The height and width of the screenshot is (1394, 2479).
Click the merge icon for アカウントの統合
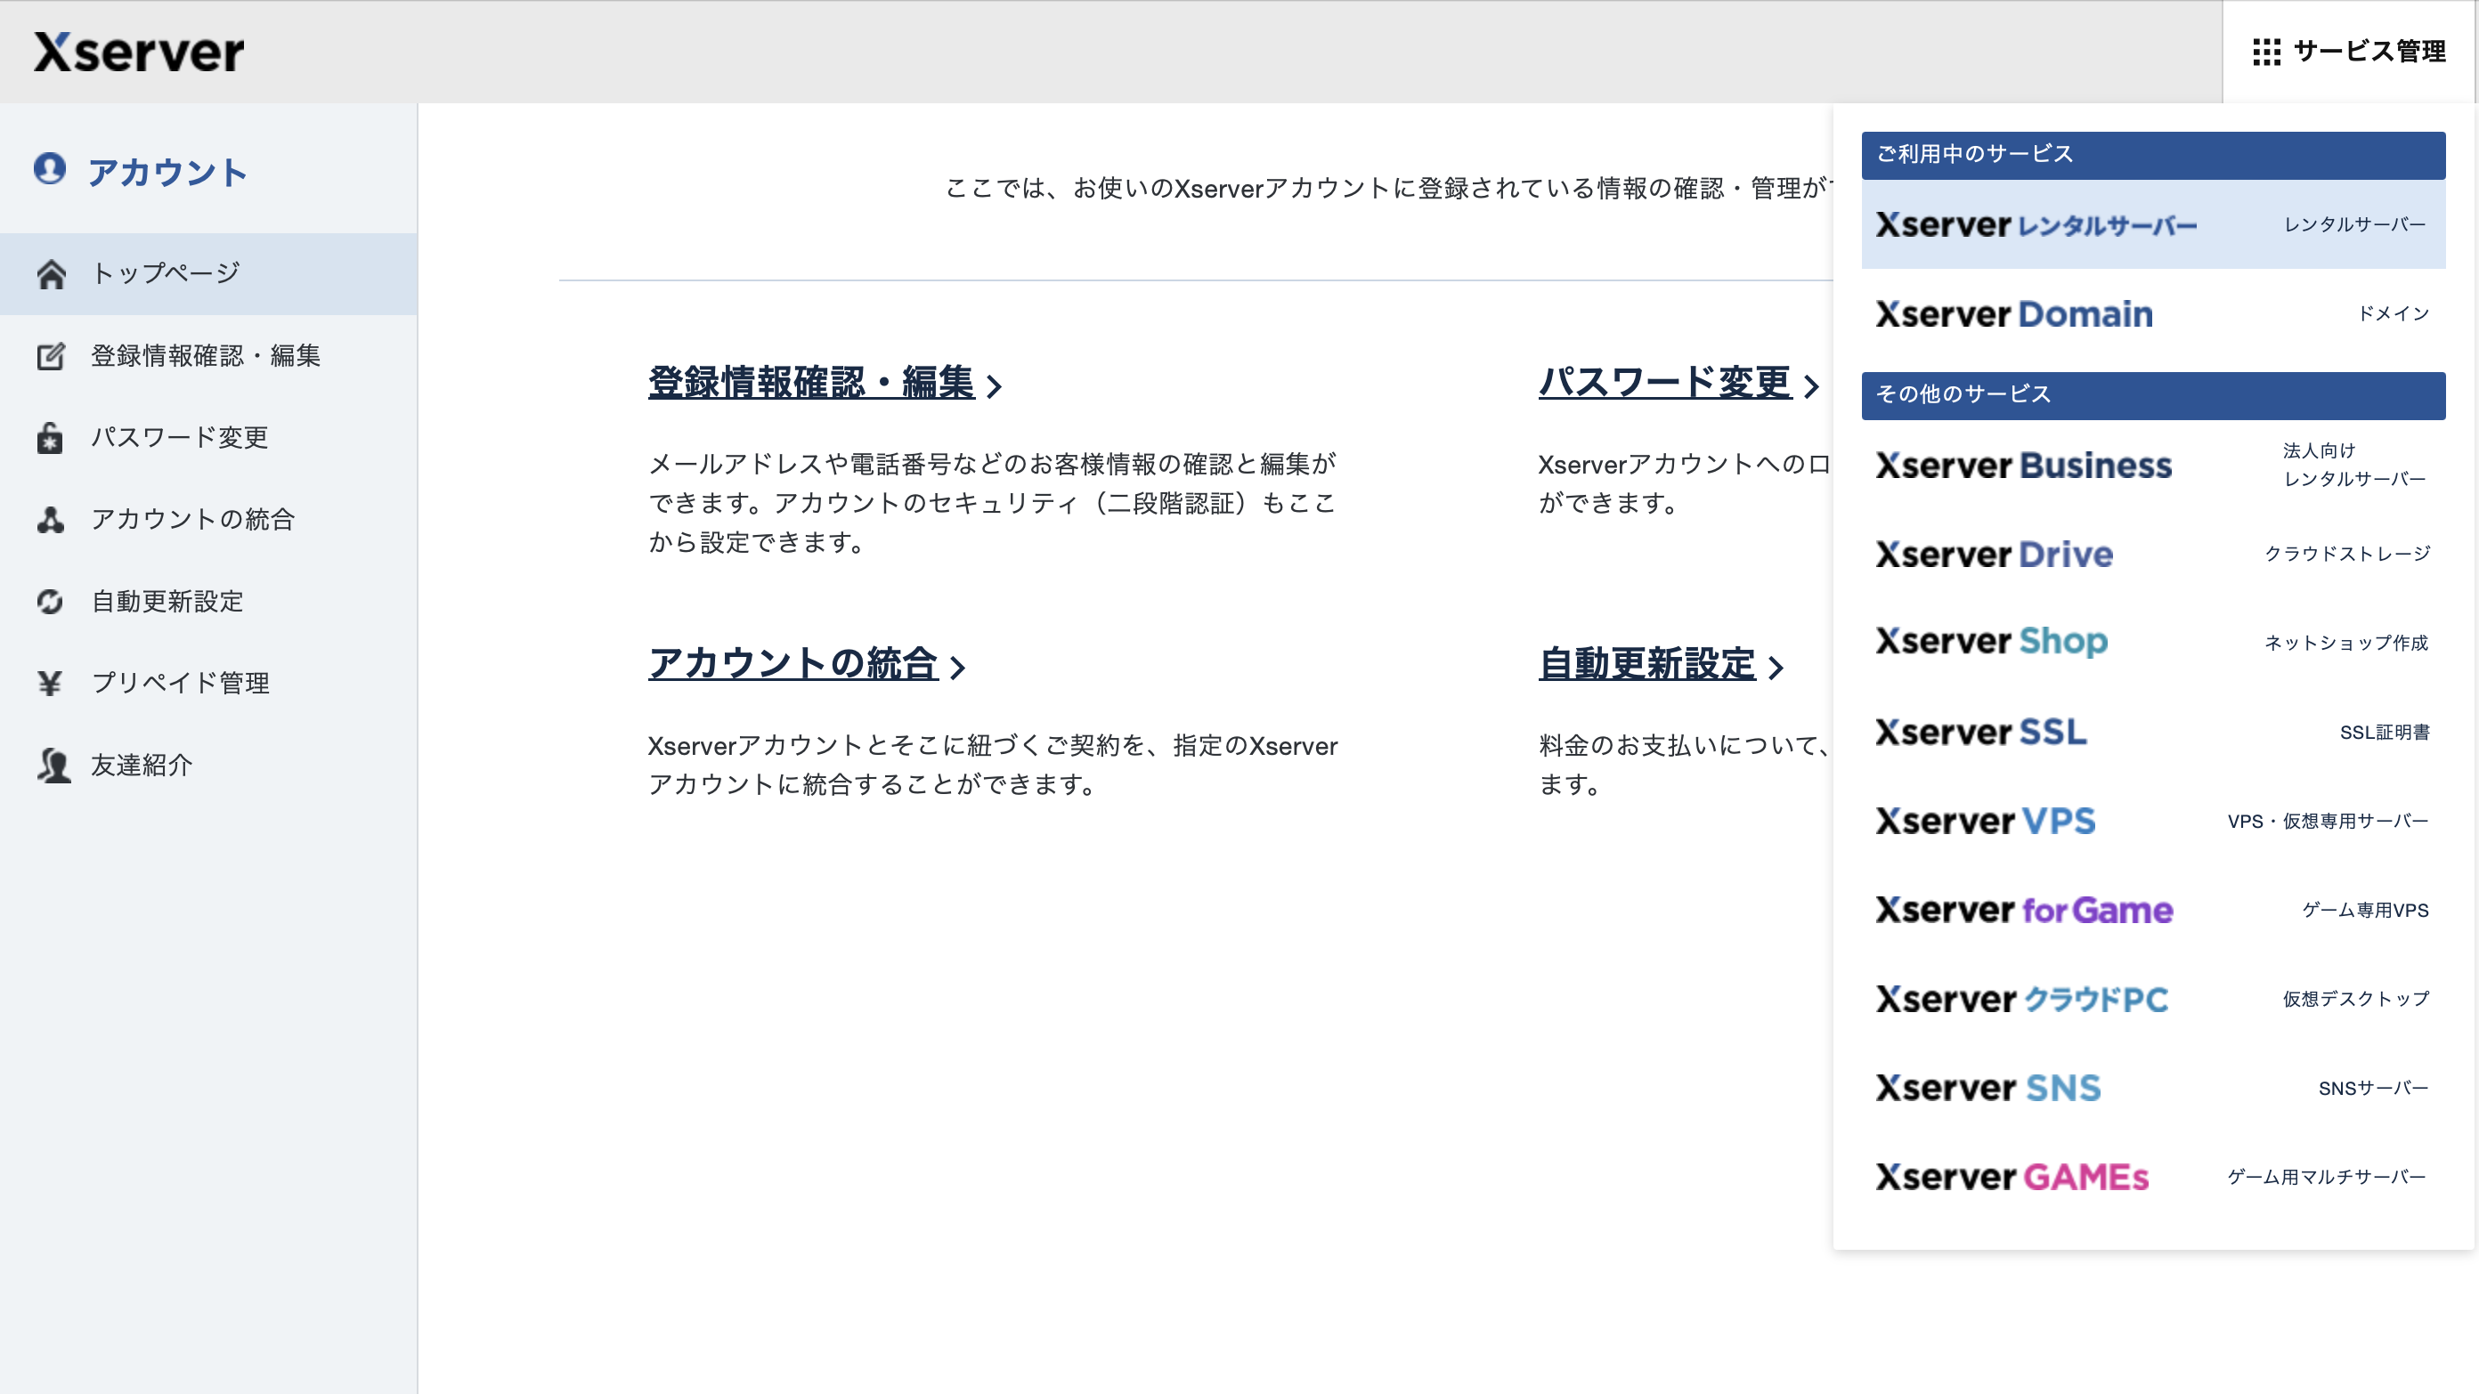pyautogui.click(x=50, y=520)
